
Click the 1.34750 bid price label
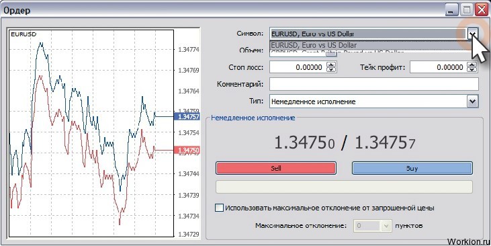(x=187, y=151)
